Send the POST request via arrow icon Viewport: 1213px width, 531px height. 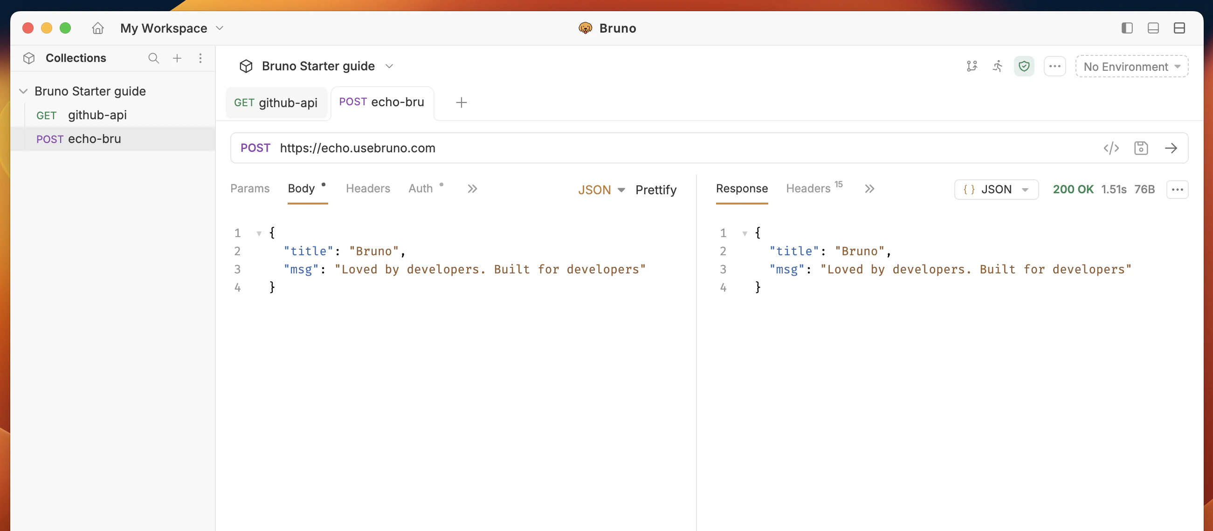coord(1171,148)
